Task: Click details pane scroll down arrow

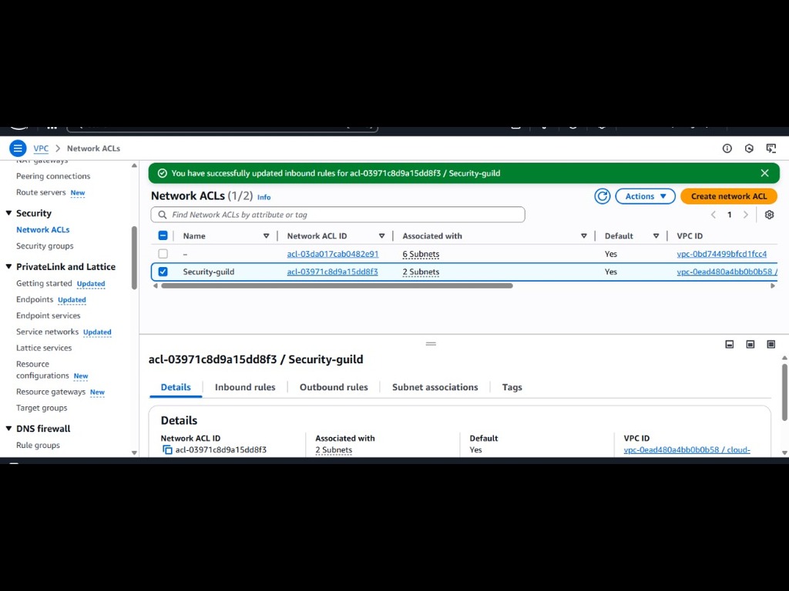Action: click(784, 452)
